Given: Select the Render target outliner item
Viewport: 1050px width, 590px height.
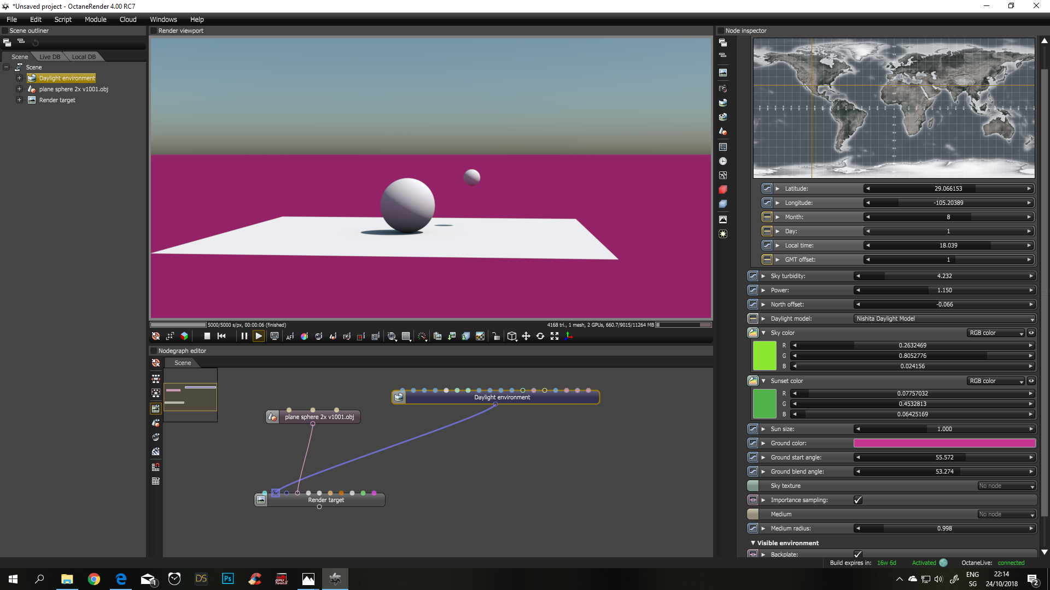Looking at the screenshot, I should [x=57, y=100].
